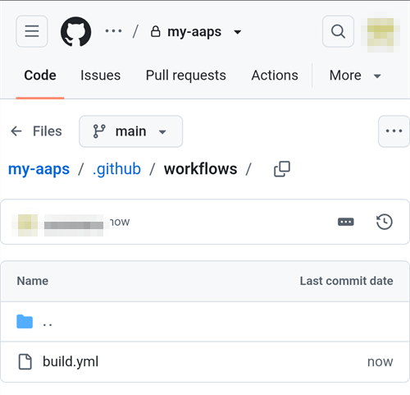Open the main branch selector

pos(130,131)
